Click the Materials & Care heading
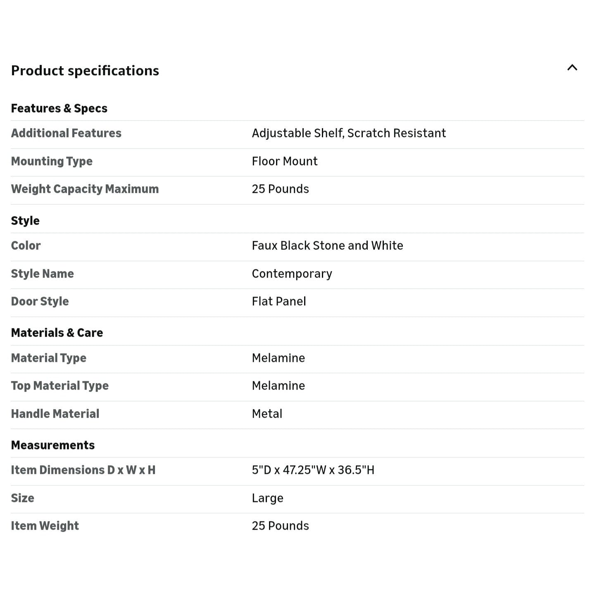The height and width of the screenshot is (595, 595). coord(57,333)
